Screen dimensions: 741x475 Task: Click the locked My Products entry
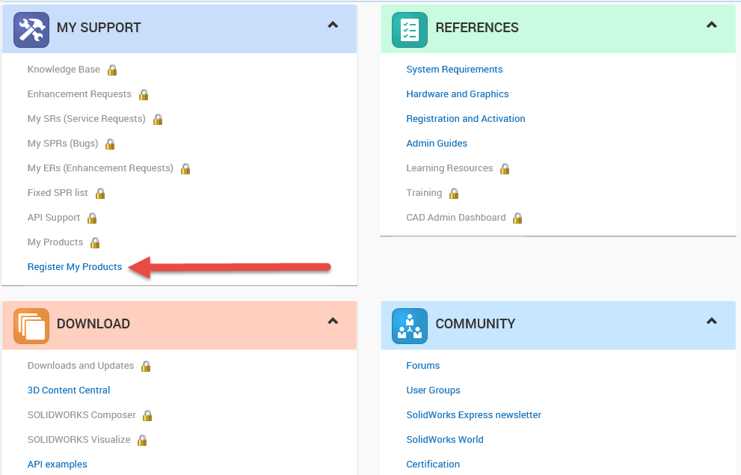click(x=55, y=242)
